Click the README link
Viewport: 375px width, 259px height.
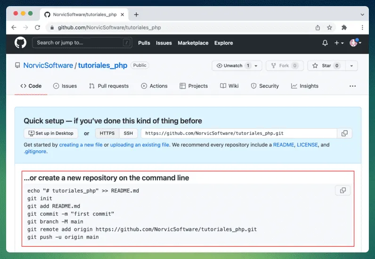pos(284,145)
